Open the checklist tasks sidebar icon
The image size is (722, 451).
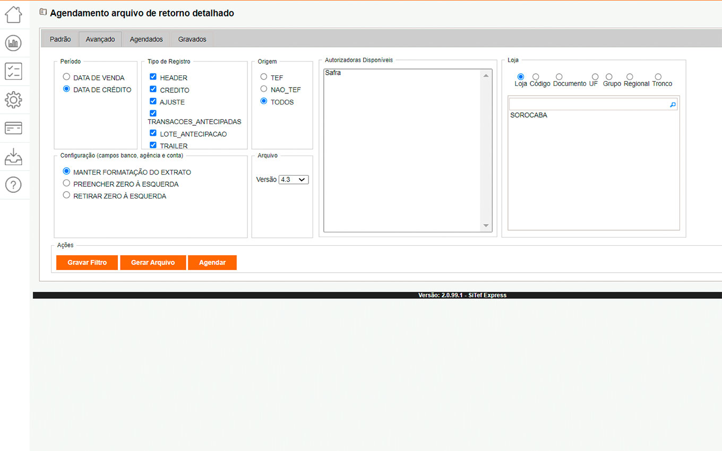pyautogui.click(x=13, y=71)
